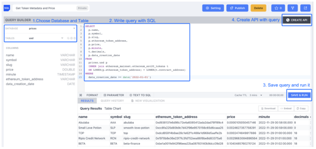Open the query in a new window
Image resolution: width=316 pixels, height=149 pixels.
point(306,8)
